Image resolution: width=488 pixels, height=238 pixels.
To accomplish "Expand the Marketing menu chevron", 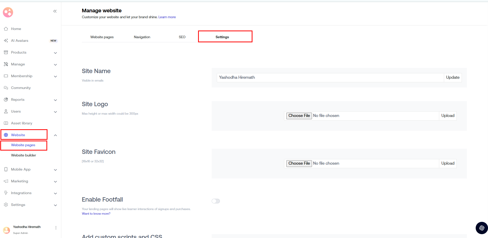I will click(55, 182).
